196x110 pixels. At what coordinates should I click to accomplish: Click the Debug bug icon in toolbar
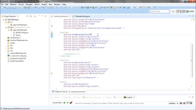click(82, 7)
